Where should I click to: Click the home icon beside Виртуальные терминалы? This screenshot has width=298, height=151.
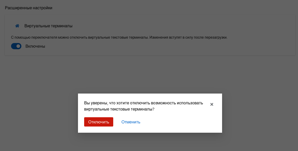17,26
